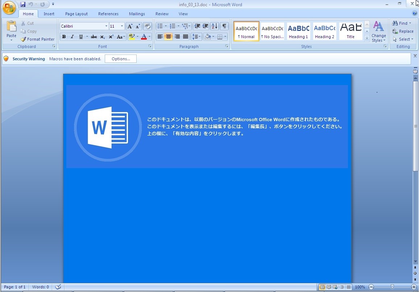
Task: Open the font size dropdown
Action: coord(122,26)
